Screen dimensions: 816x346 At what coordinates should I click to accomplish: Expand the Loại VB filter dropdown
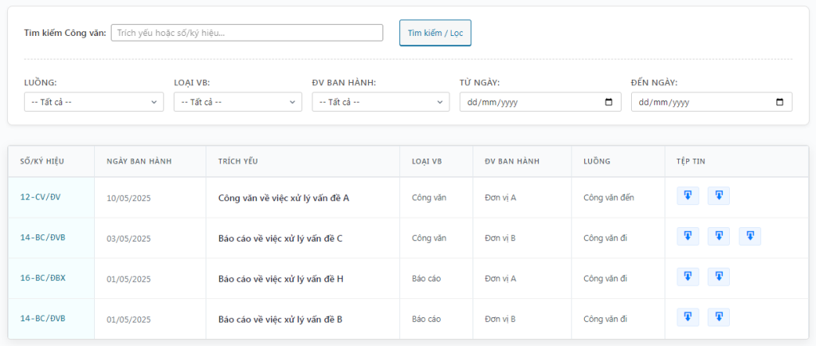coord(237,102)
